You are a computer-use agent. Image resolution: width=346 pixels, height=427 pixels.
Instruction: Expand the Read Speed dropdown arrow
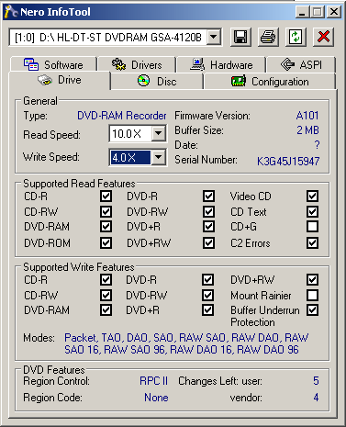[x=159, y=133]
